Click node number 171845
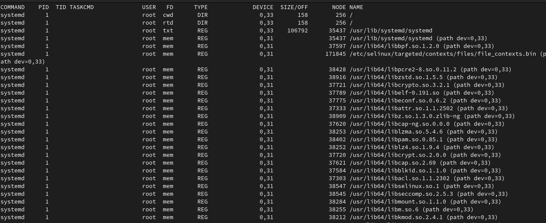This screenshot has height=223, width=546. coord(336,54)
